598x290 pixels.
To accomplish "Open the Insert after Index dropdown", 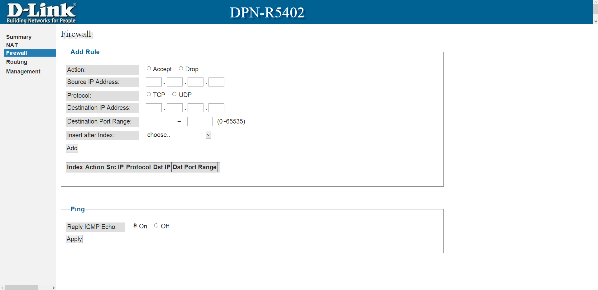I will coord(178,135).
